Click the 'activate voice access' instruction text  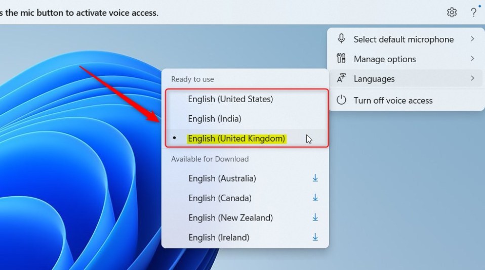117,13
